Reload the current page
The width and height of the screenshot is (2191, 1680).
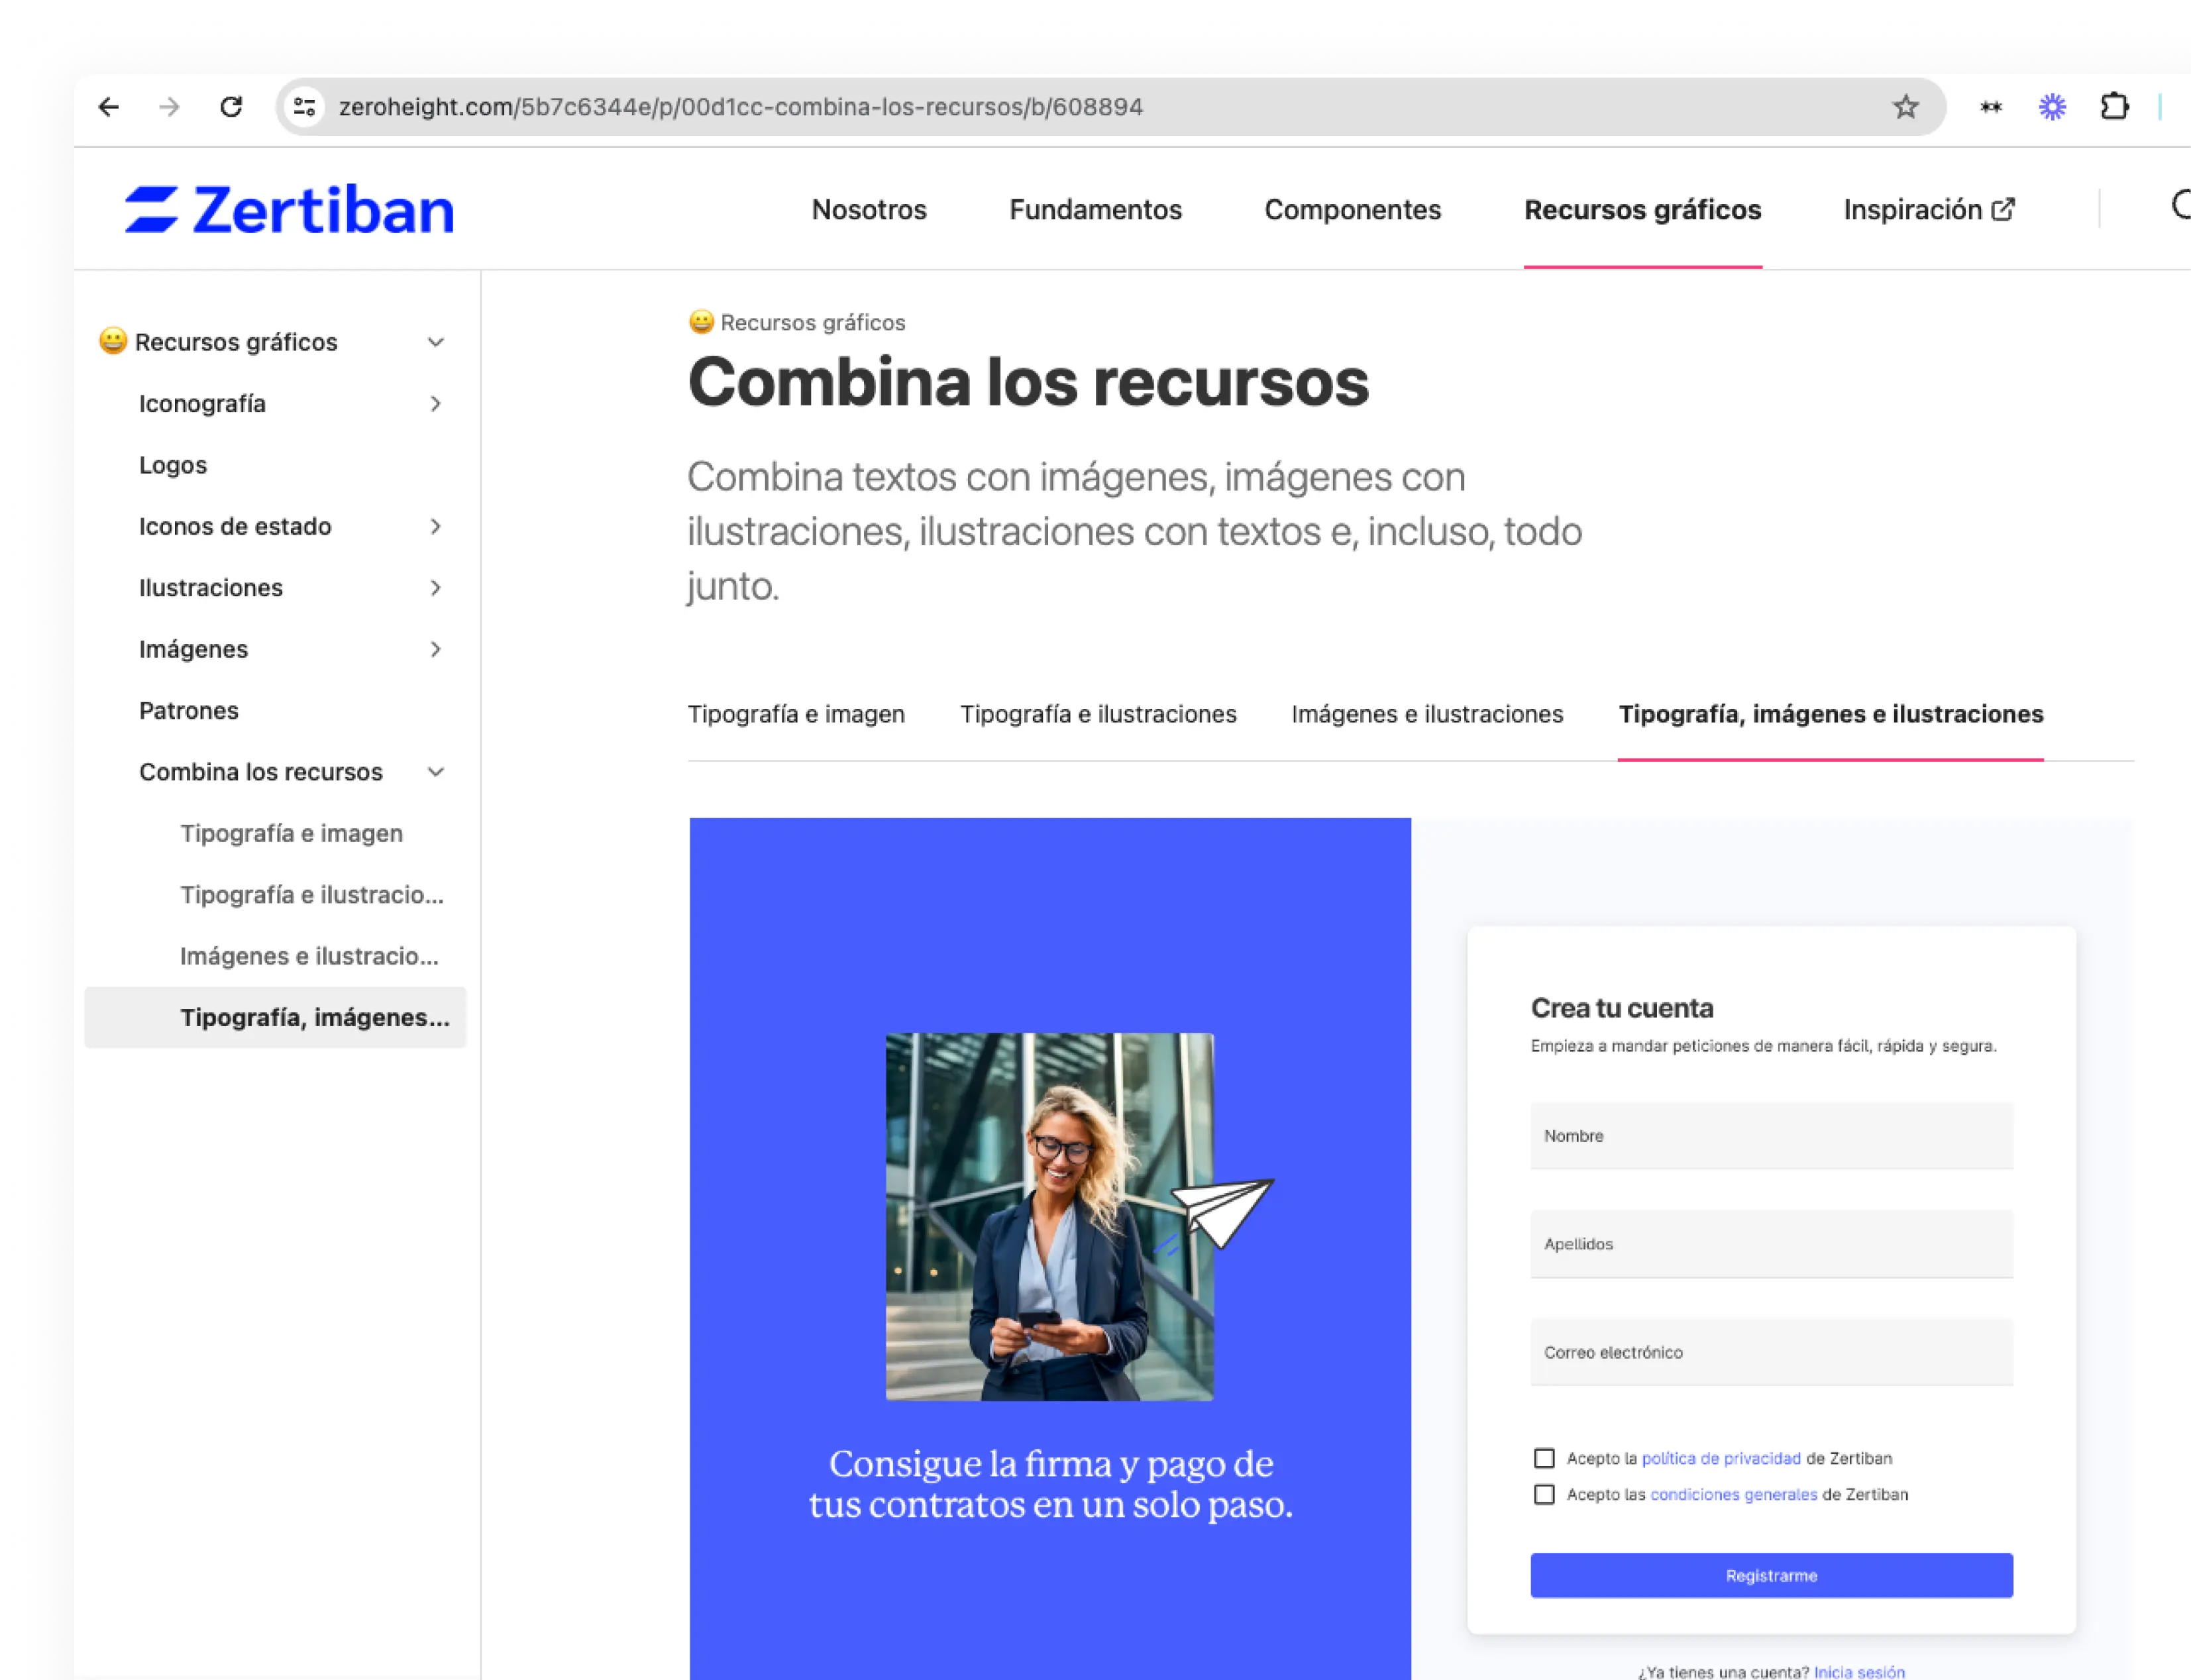pyautogui.click(x=231, y=107)
